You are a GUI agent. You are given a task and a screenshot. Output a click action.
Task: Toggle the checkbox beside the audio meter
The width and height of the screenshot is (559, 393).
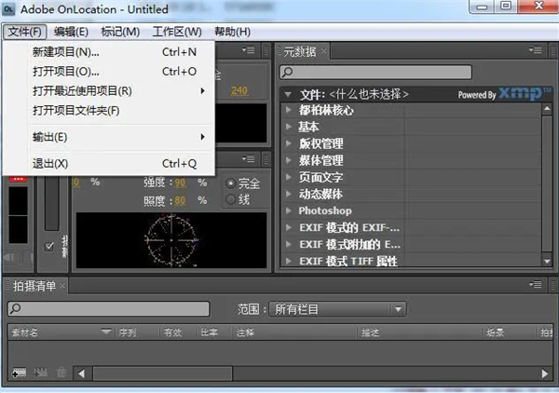(x=49, y=246)
